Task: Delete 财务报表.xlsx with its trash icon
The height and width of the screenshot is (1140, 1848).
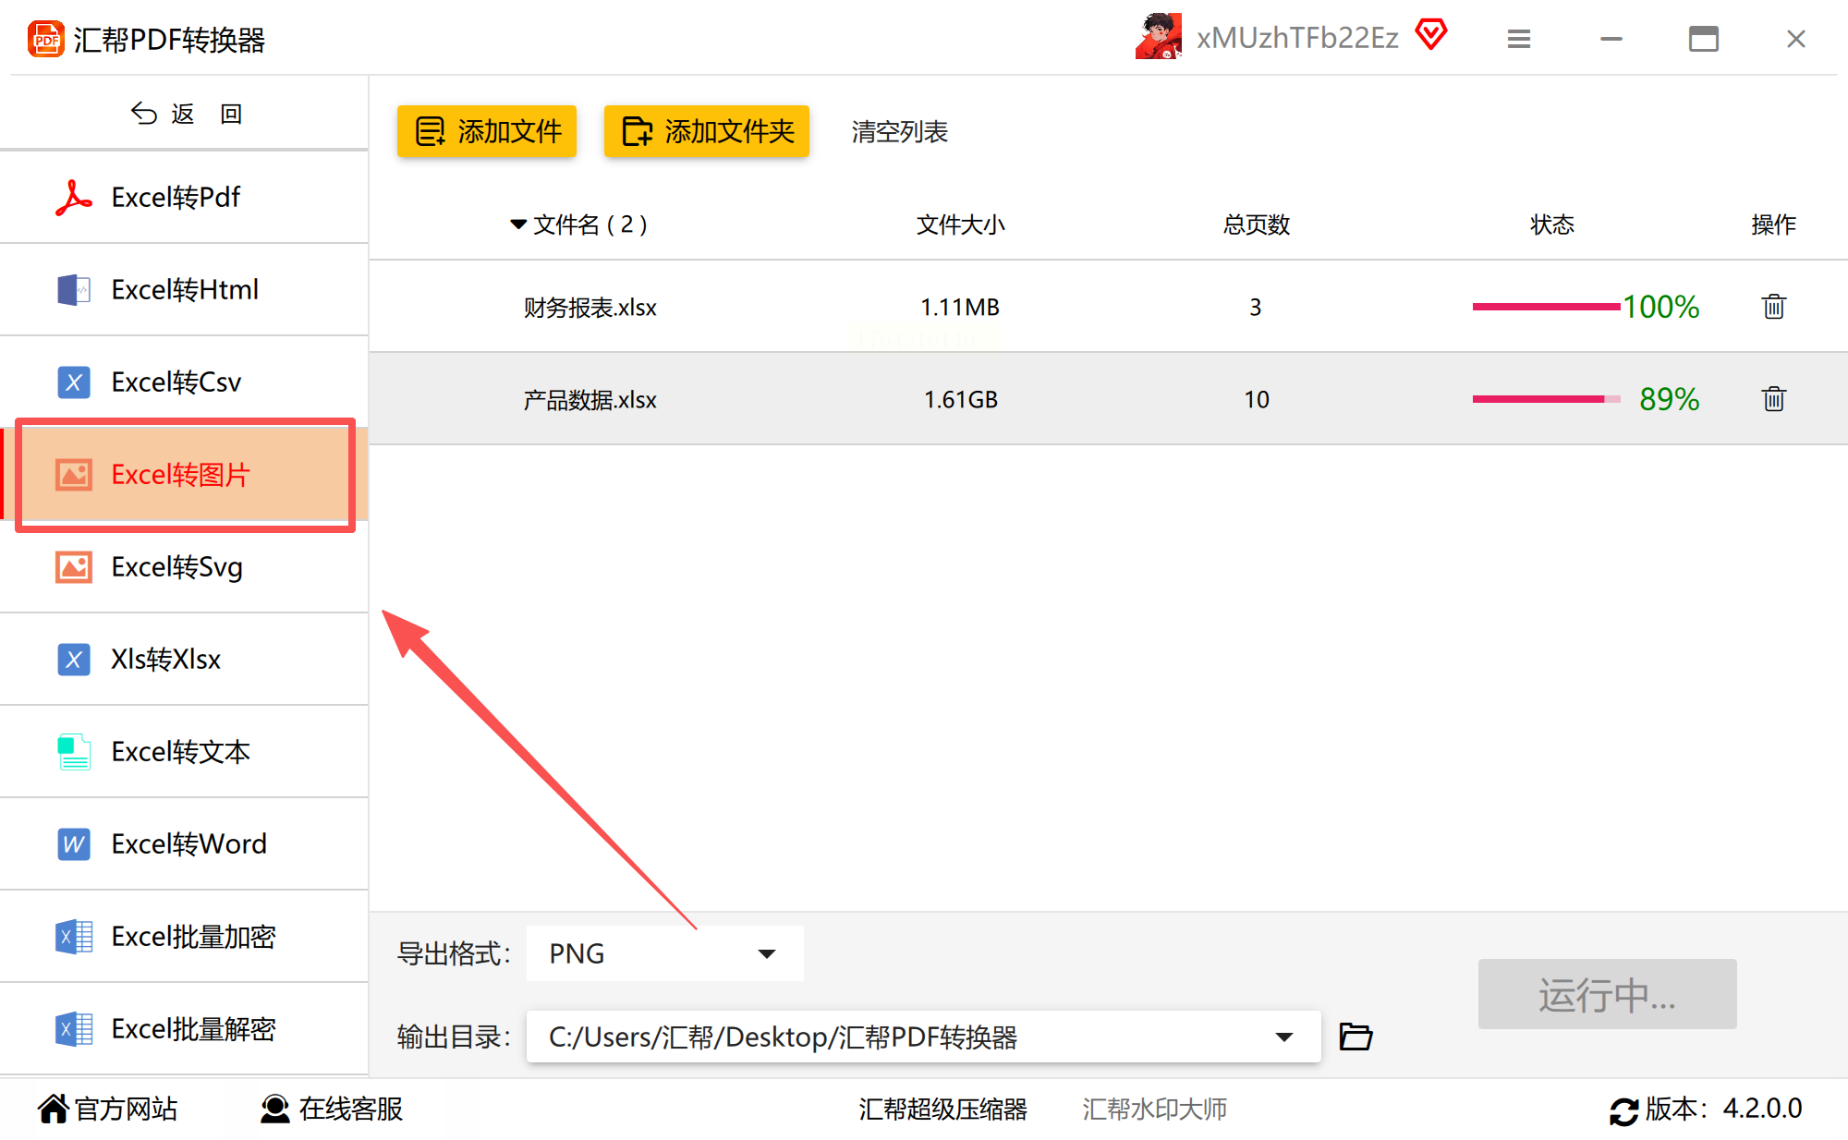Action: click(1773, 307)
